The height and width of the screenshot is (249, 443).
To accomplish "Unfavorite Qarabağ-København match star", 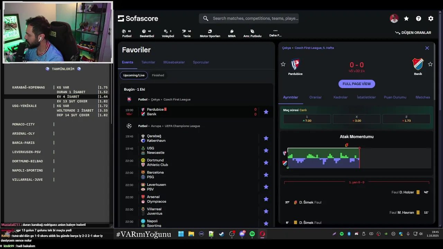I will (266, 138).
